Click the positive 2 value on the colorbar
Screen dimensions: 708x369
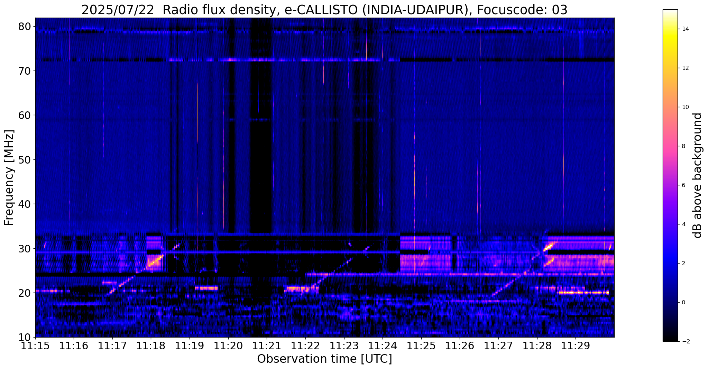click(683, 264)
